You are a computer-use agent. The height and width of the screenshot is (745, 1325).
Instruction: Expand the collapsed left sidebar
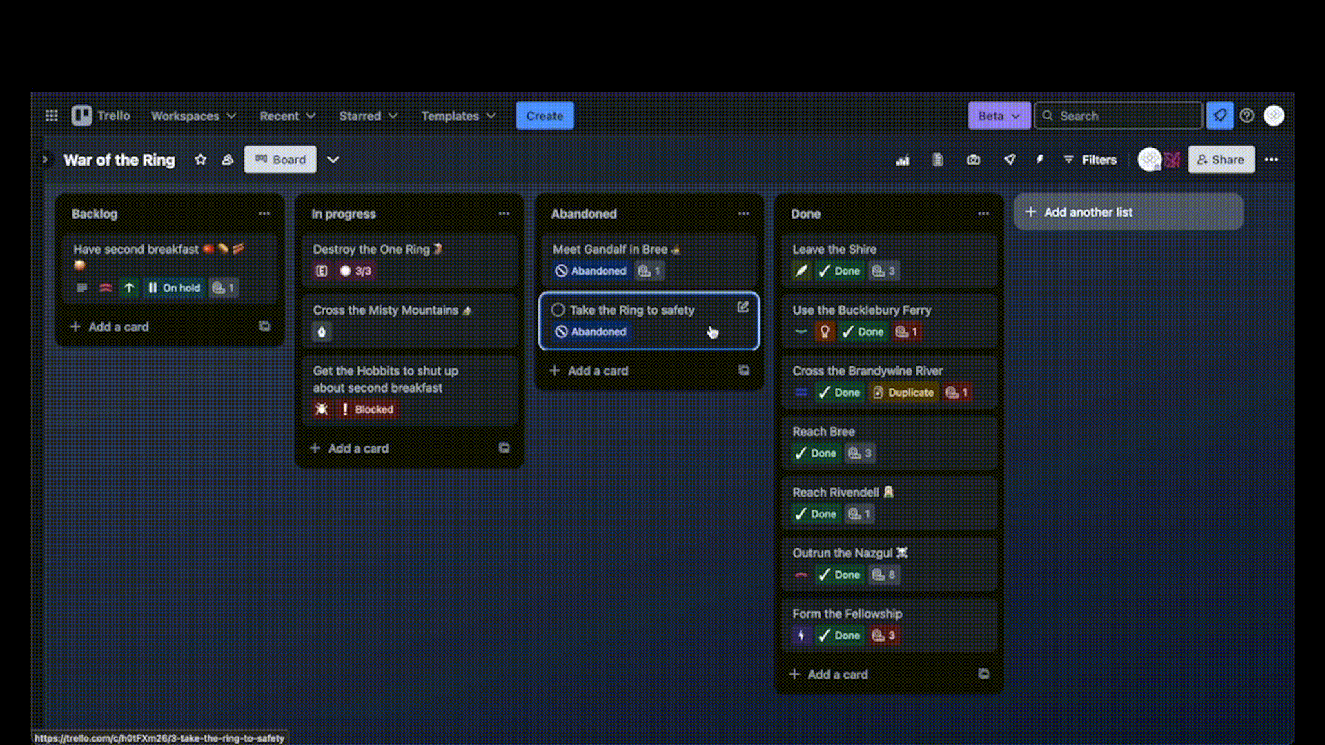45,159
